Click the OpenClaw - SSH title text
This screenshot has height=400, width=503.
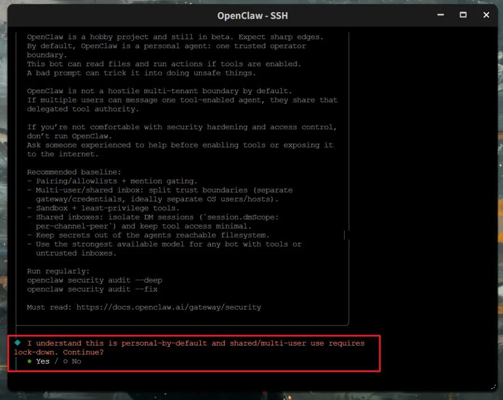pos(252,15)
